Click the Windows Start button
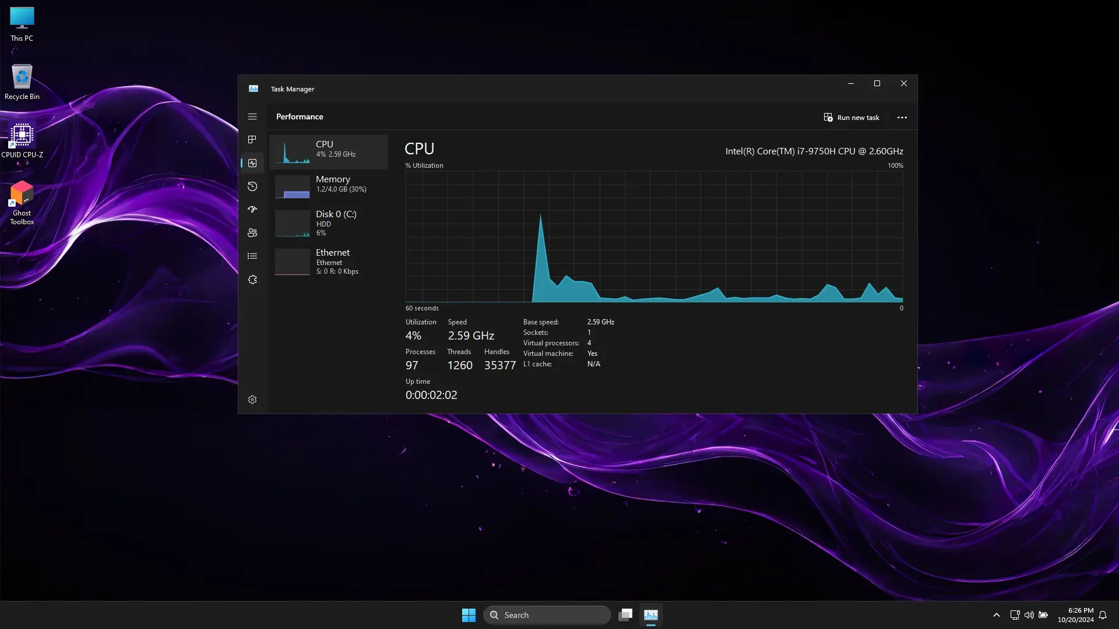 (469, 615)
